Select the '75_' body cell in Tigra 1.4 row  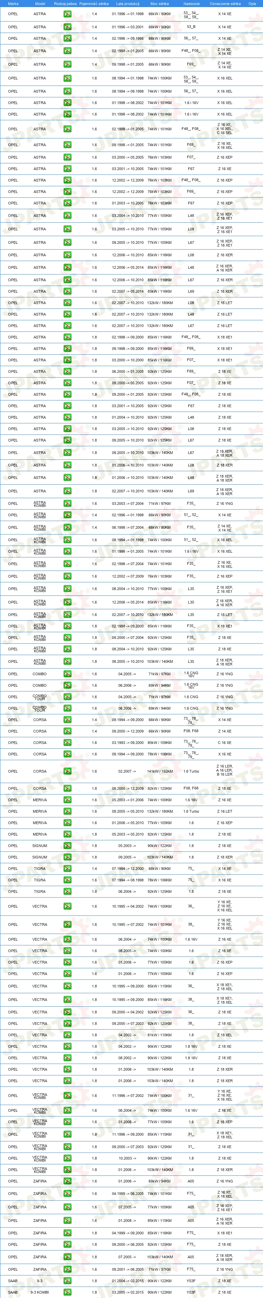click(191, 869)
